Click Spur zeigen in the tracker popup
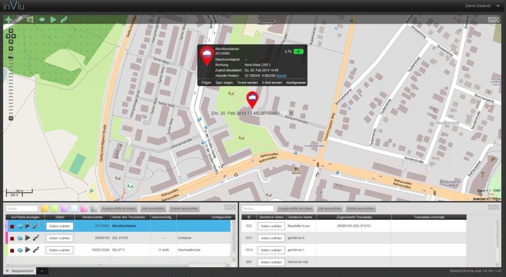Viewport: 506px width, 277px height. pyautogui.click(x=224, y=83)
